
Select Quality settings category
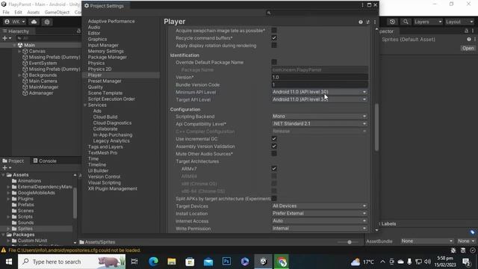95,87
